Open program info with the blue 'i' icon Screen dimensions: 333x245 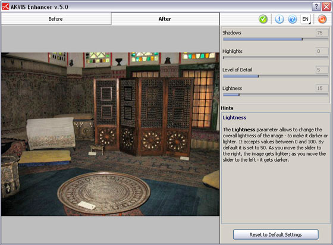[x=279, y=19]
